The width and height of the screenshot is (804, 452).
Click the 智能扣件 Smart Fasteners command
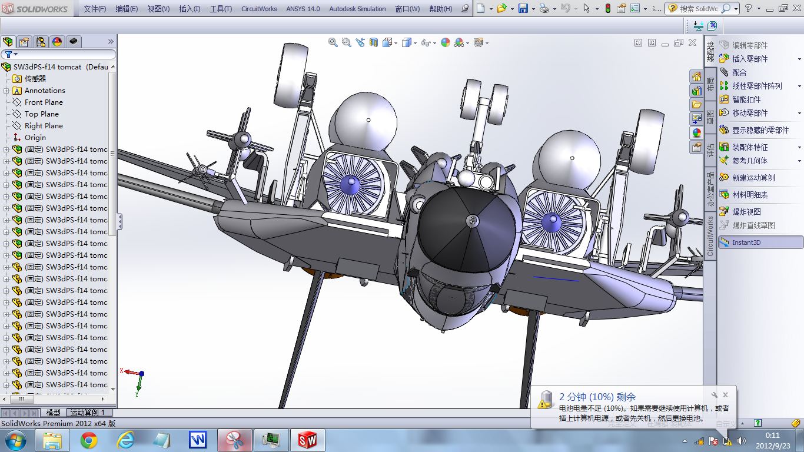(740, 99)
